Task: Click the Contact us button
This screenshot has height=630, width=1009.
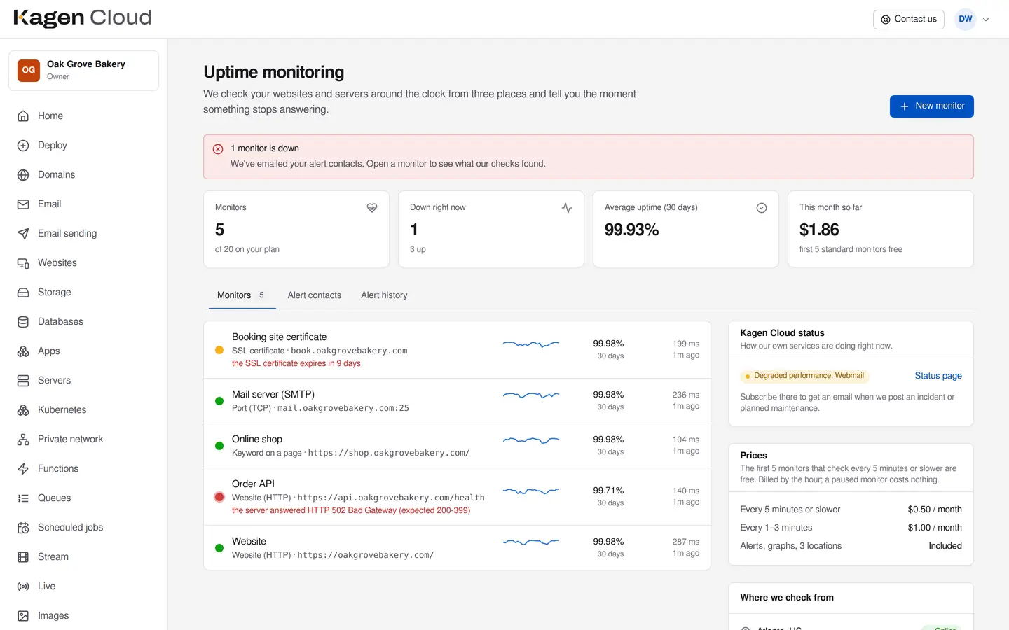Action: pos(909,20)
